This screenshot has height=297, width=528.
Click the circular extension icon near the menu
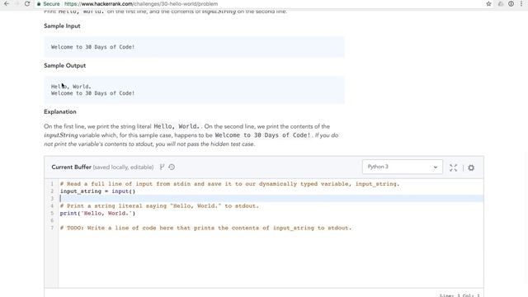point(511,3)
